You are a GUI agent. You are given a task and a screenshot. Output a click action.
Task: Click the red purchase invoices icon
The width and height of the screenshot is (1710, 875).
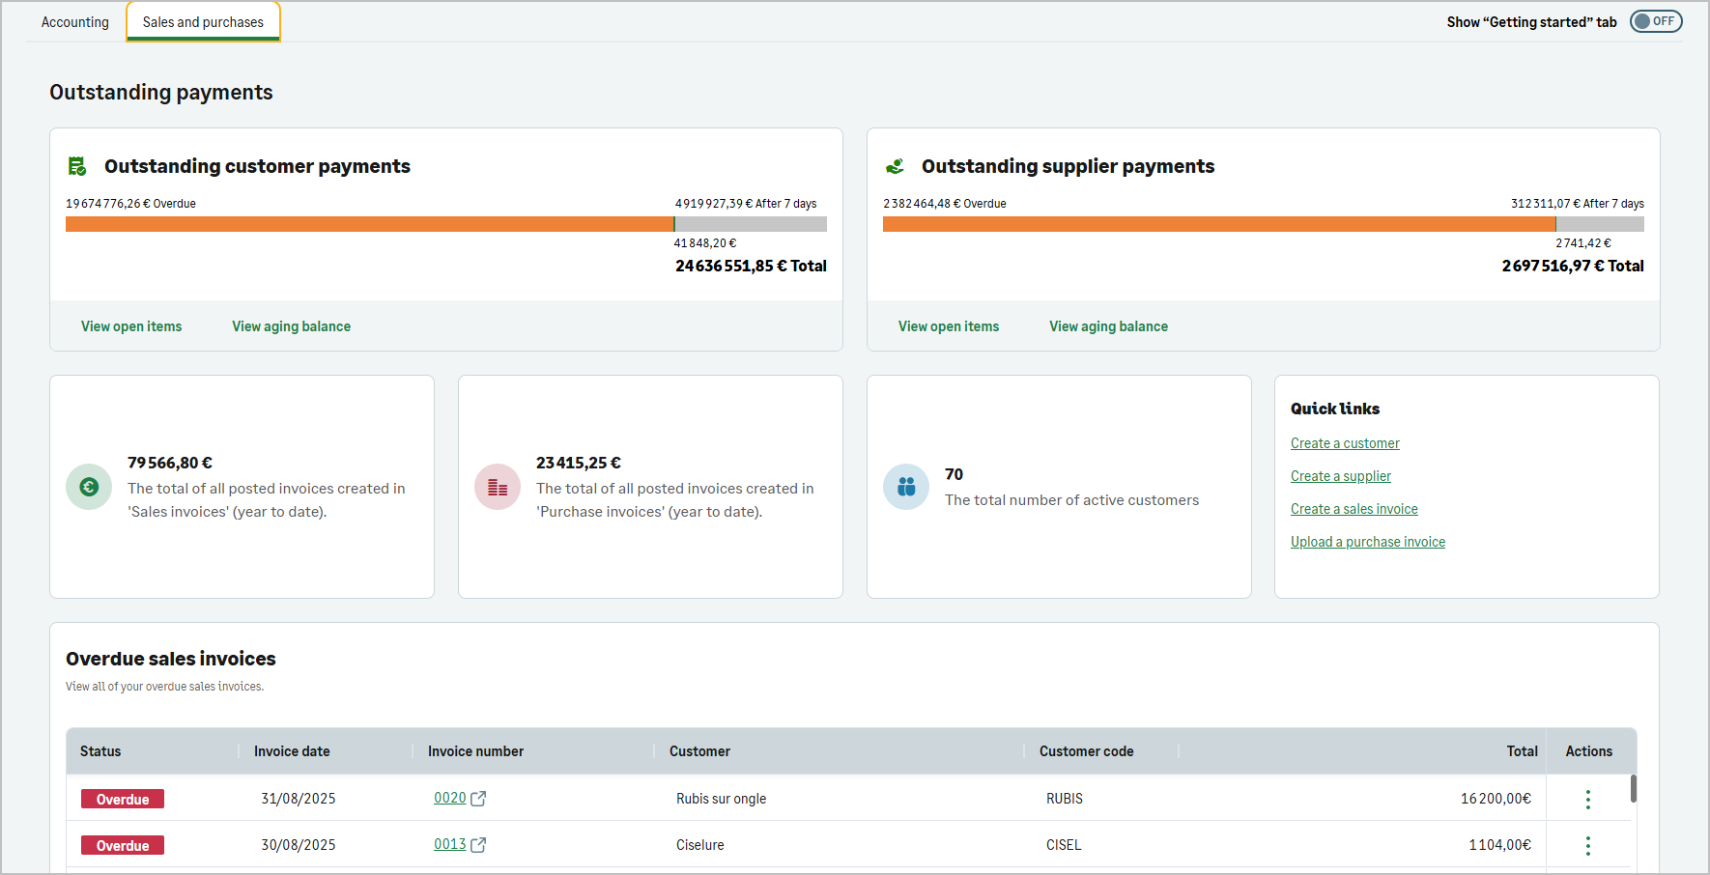coord(498,487)
